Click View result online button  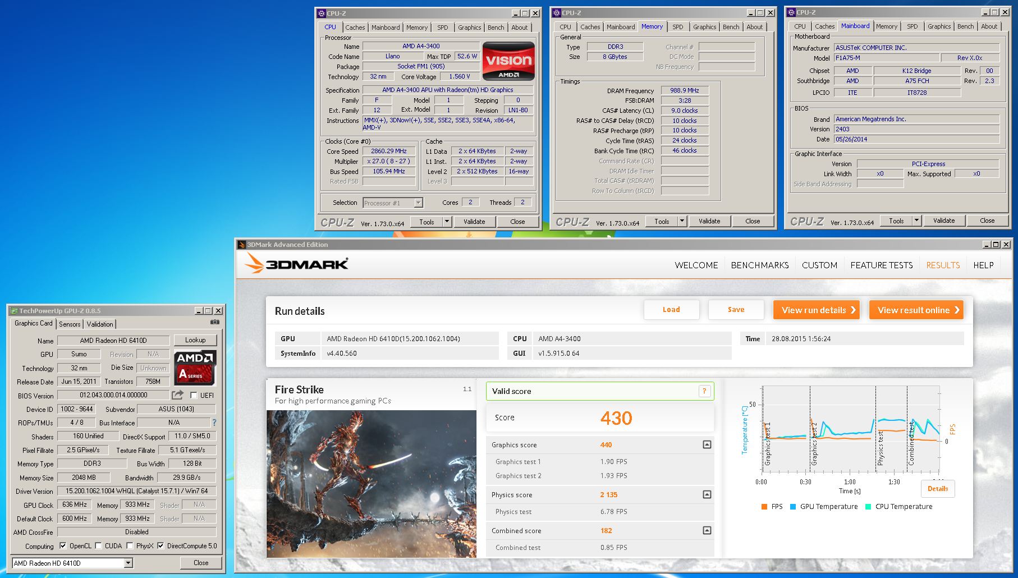(916, 310)
